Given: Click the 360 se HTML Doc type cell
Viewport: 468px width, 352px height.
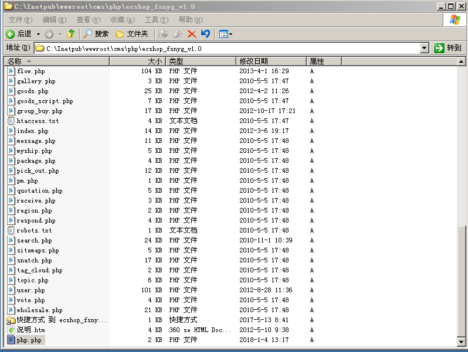Looking at the screenshot, I should [x=200, y=330].
